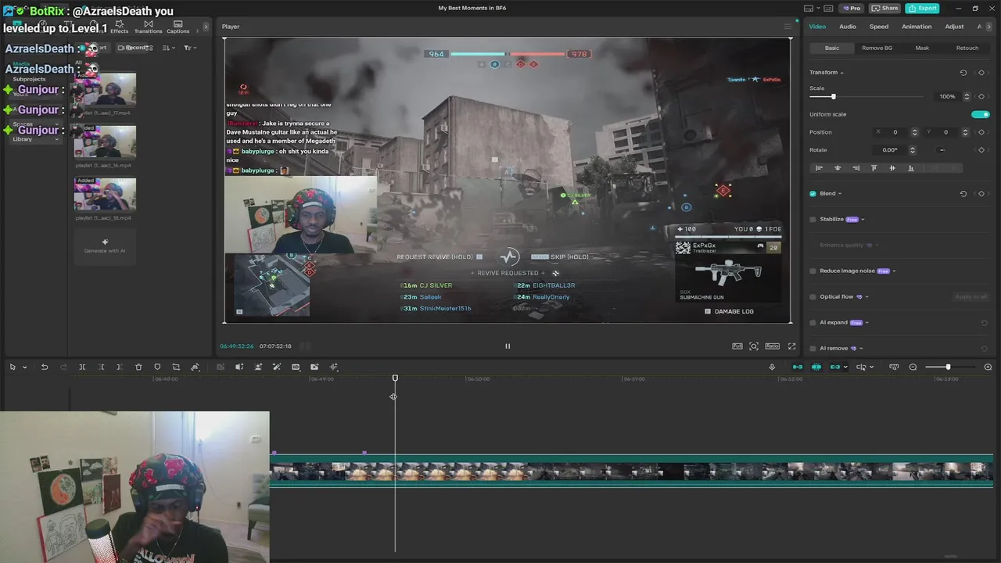Click the timeline zoom slider handle
Viewport: 1001px width, 563px height.
point(948,367)
